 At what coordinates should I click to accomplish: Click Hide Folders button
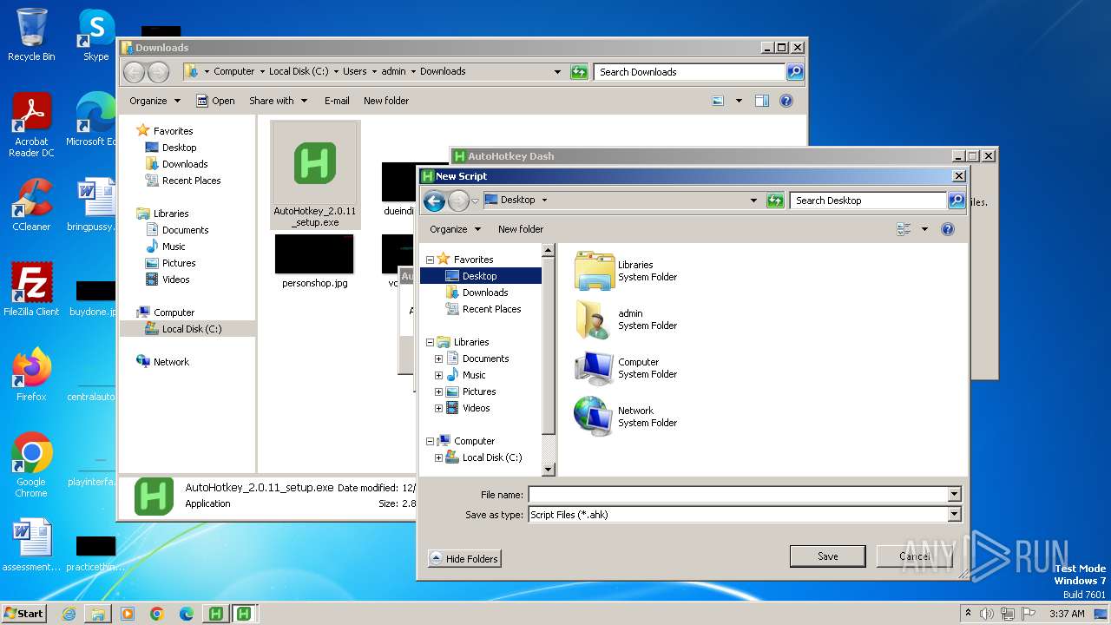pos(464,559)
